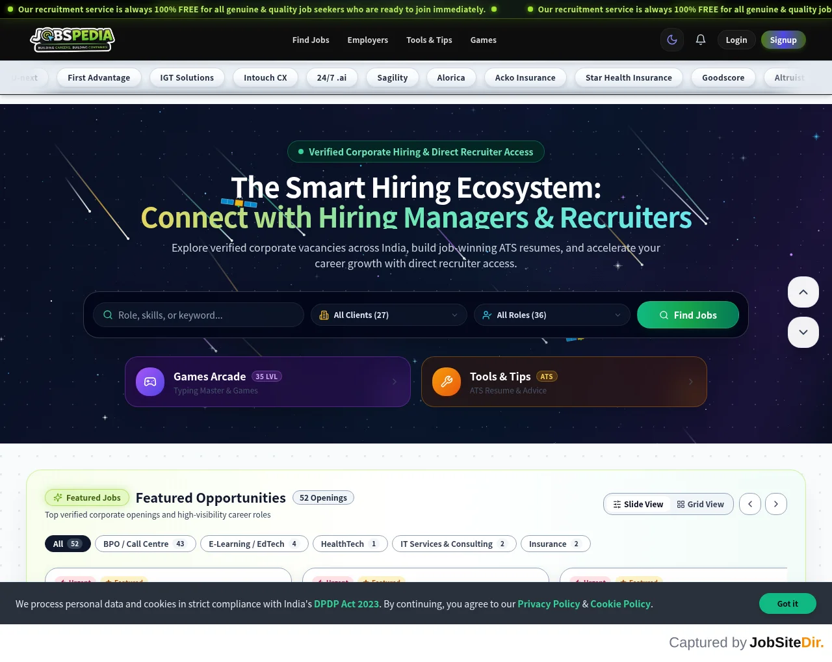Image resolution: width=832 pixels, height=662 pixels.
Task: Click the Login button
Action: (736, 40)
